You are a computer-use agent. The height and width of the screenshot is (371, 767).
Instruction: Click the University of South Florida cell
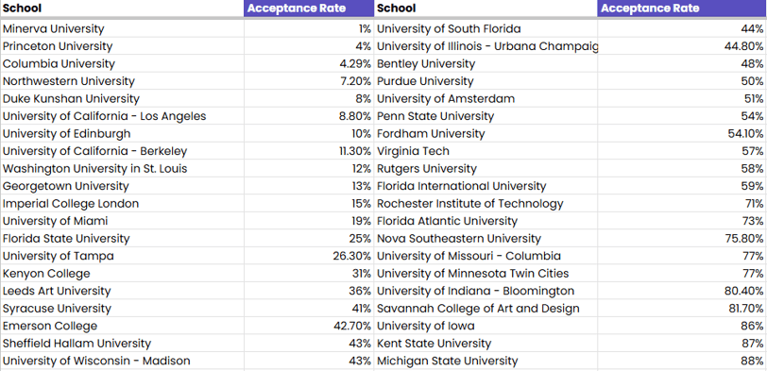[x=486, y=29]
